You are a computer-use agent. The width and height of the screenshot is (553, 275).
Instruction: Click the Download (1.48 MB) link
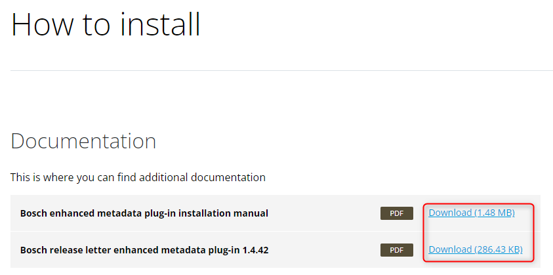[471, 213]
